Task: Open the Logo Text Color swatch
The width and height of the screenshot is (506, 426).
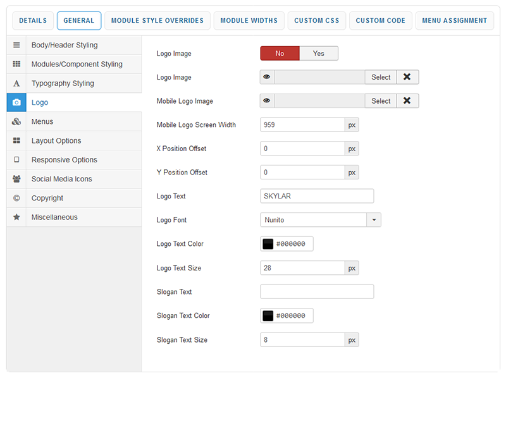Action: pos(268,244)
